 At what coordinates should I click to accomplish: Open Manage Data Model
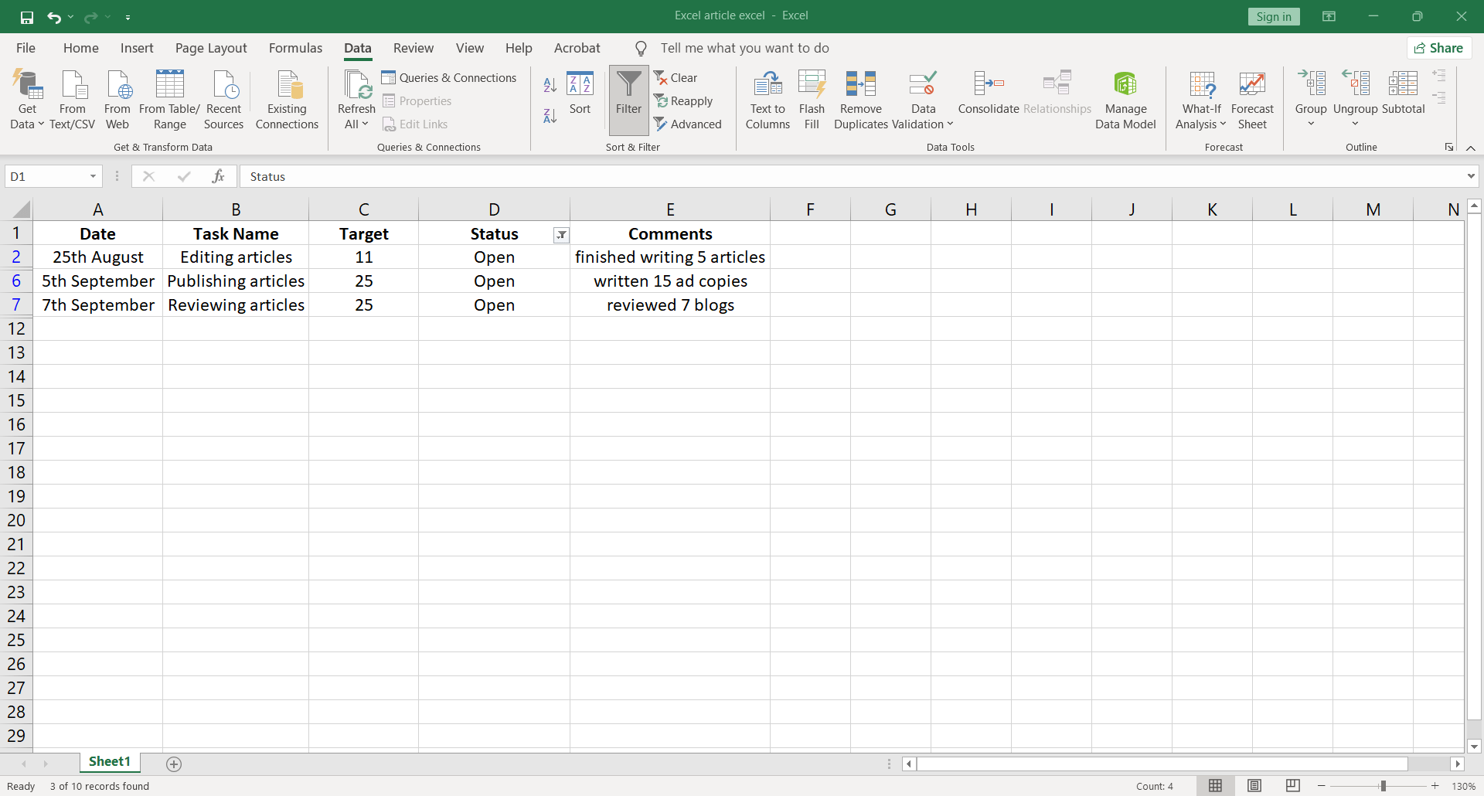point(1125,99)
